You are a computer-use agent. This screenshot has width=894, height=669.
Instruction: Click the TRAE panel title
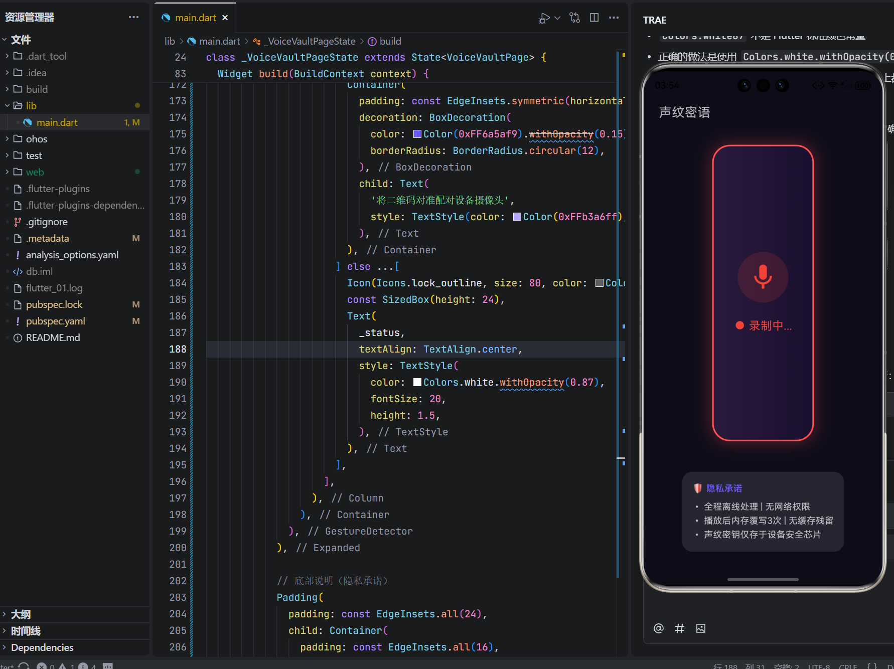click(x=655, y=20)
